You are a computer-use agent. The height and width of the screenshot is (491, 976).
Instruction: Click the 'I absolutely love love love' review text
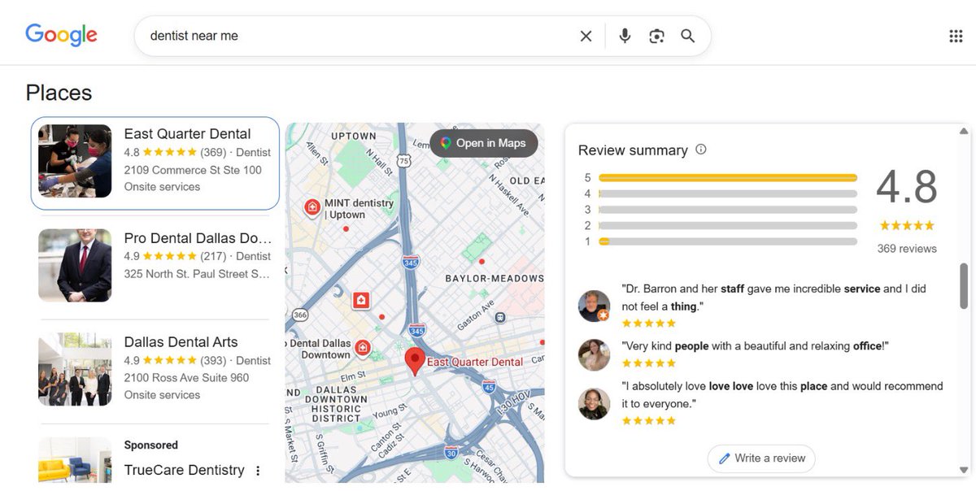[x=782, y=395]
